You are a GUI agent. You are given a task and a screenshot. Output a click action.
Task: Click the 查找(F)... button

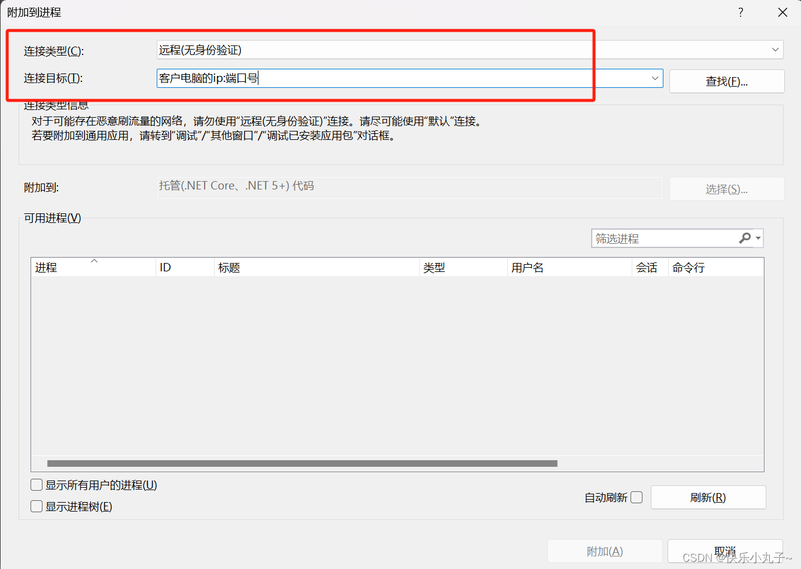click(x=727, y=81)
